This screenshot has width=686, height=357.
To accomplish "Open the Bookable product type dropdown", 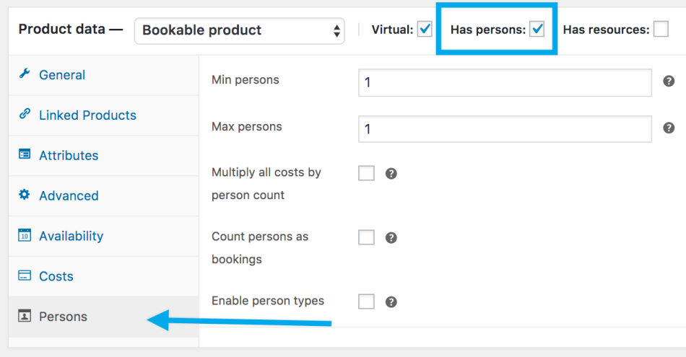I will (239, 30).
